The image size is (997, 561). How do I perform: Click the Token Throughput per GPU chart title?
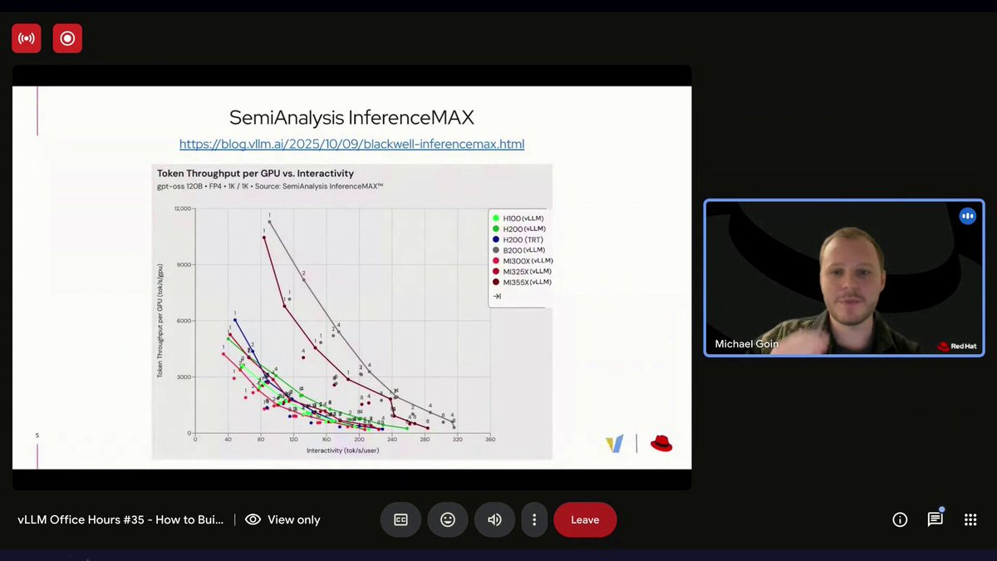pyautogui.click(x=256, y=174)
